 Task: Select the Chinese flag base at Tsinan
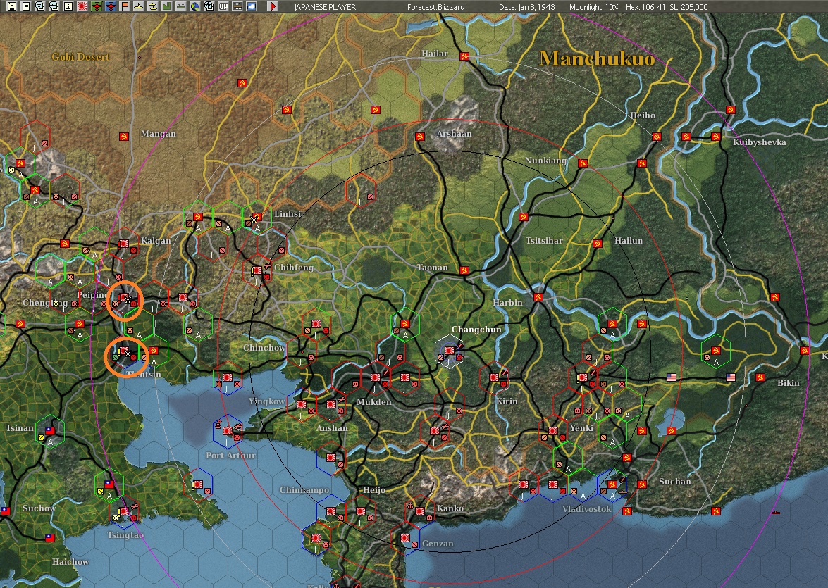pos(50,431)
